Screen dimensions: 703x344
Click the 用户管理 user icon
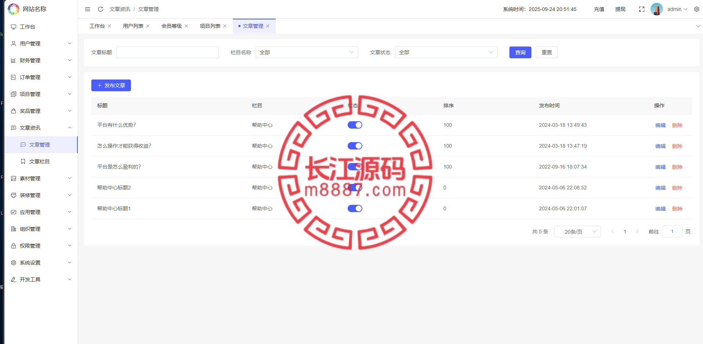(14, 44)
